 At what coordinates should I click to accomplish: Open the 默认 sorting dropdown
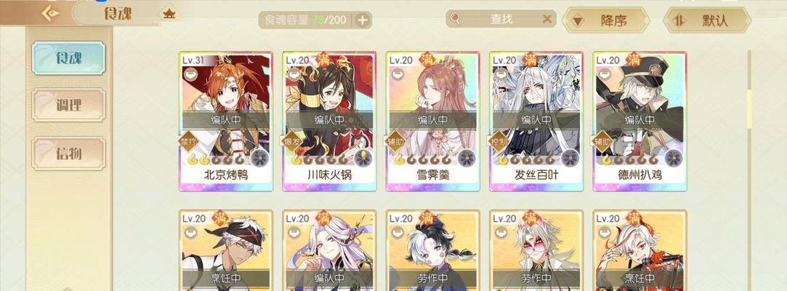coord(707,20)
